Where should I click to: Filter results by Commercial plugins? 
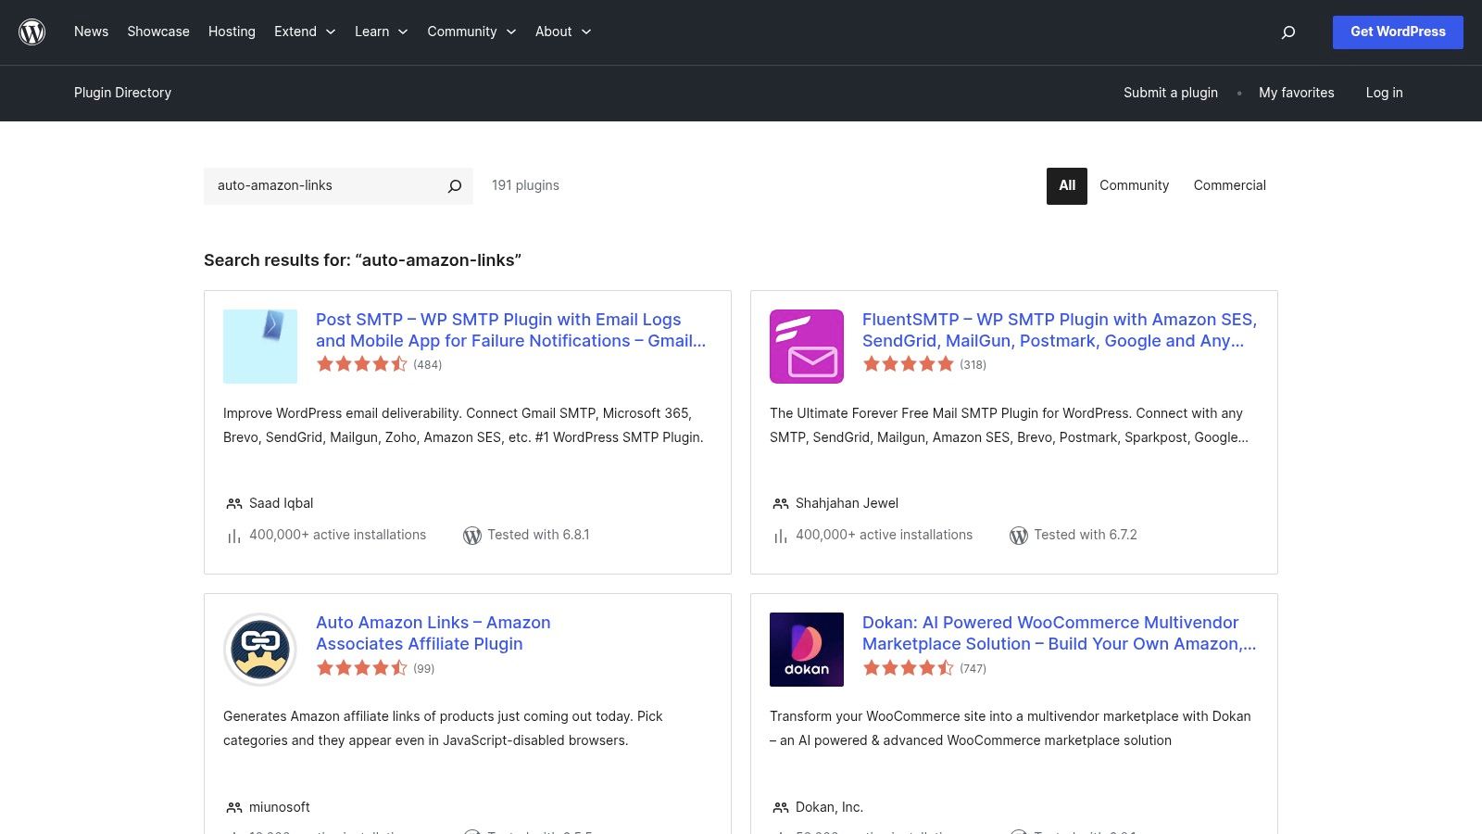(x=1229, y=185)
